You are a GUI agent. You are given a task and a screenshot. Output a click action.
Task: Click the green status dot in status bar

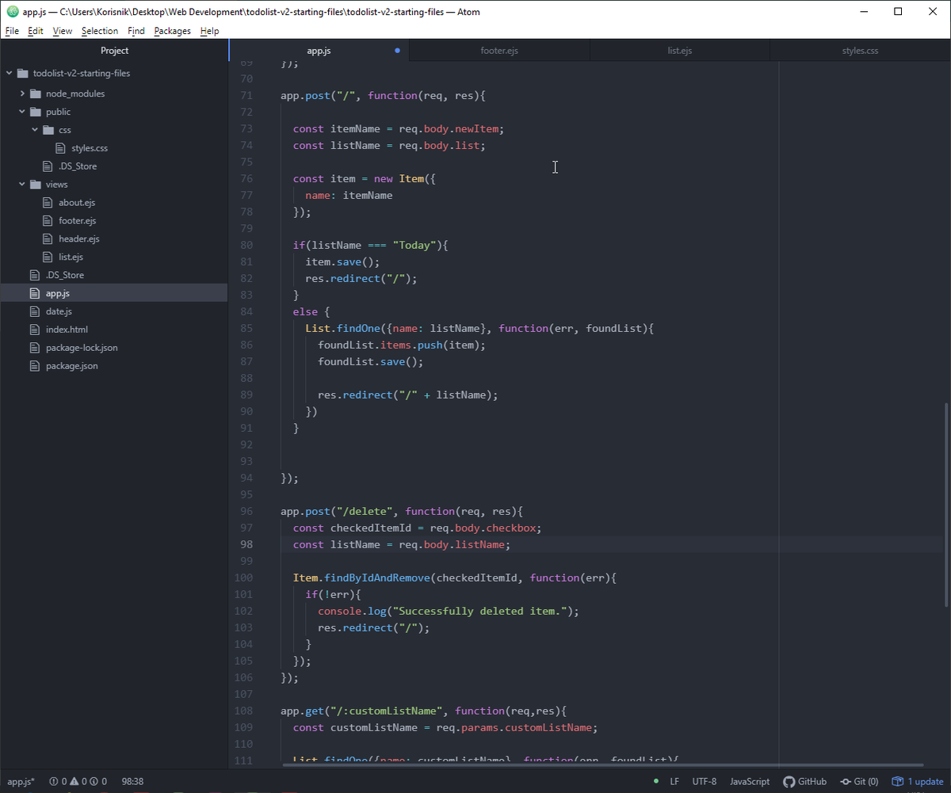coord(656,781)
